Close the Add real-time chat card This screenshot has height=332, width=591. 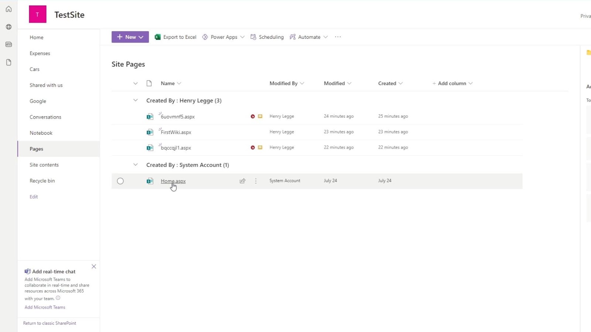pos(94,266)
